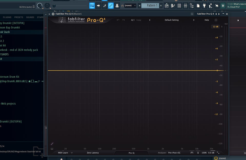
Task: Click the project info page icon
Action: (198, 6)
